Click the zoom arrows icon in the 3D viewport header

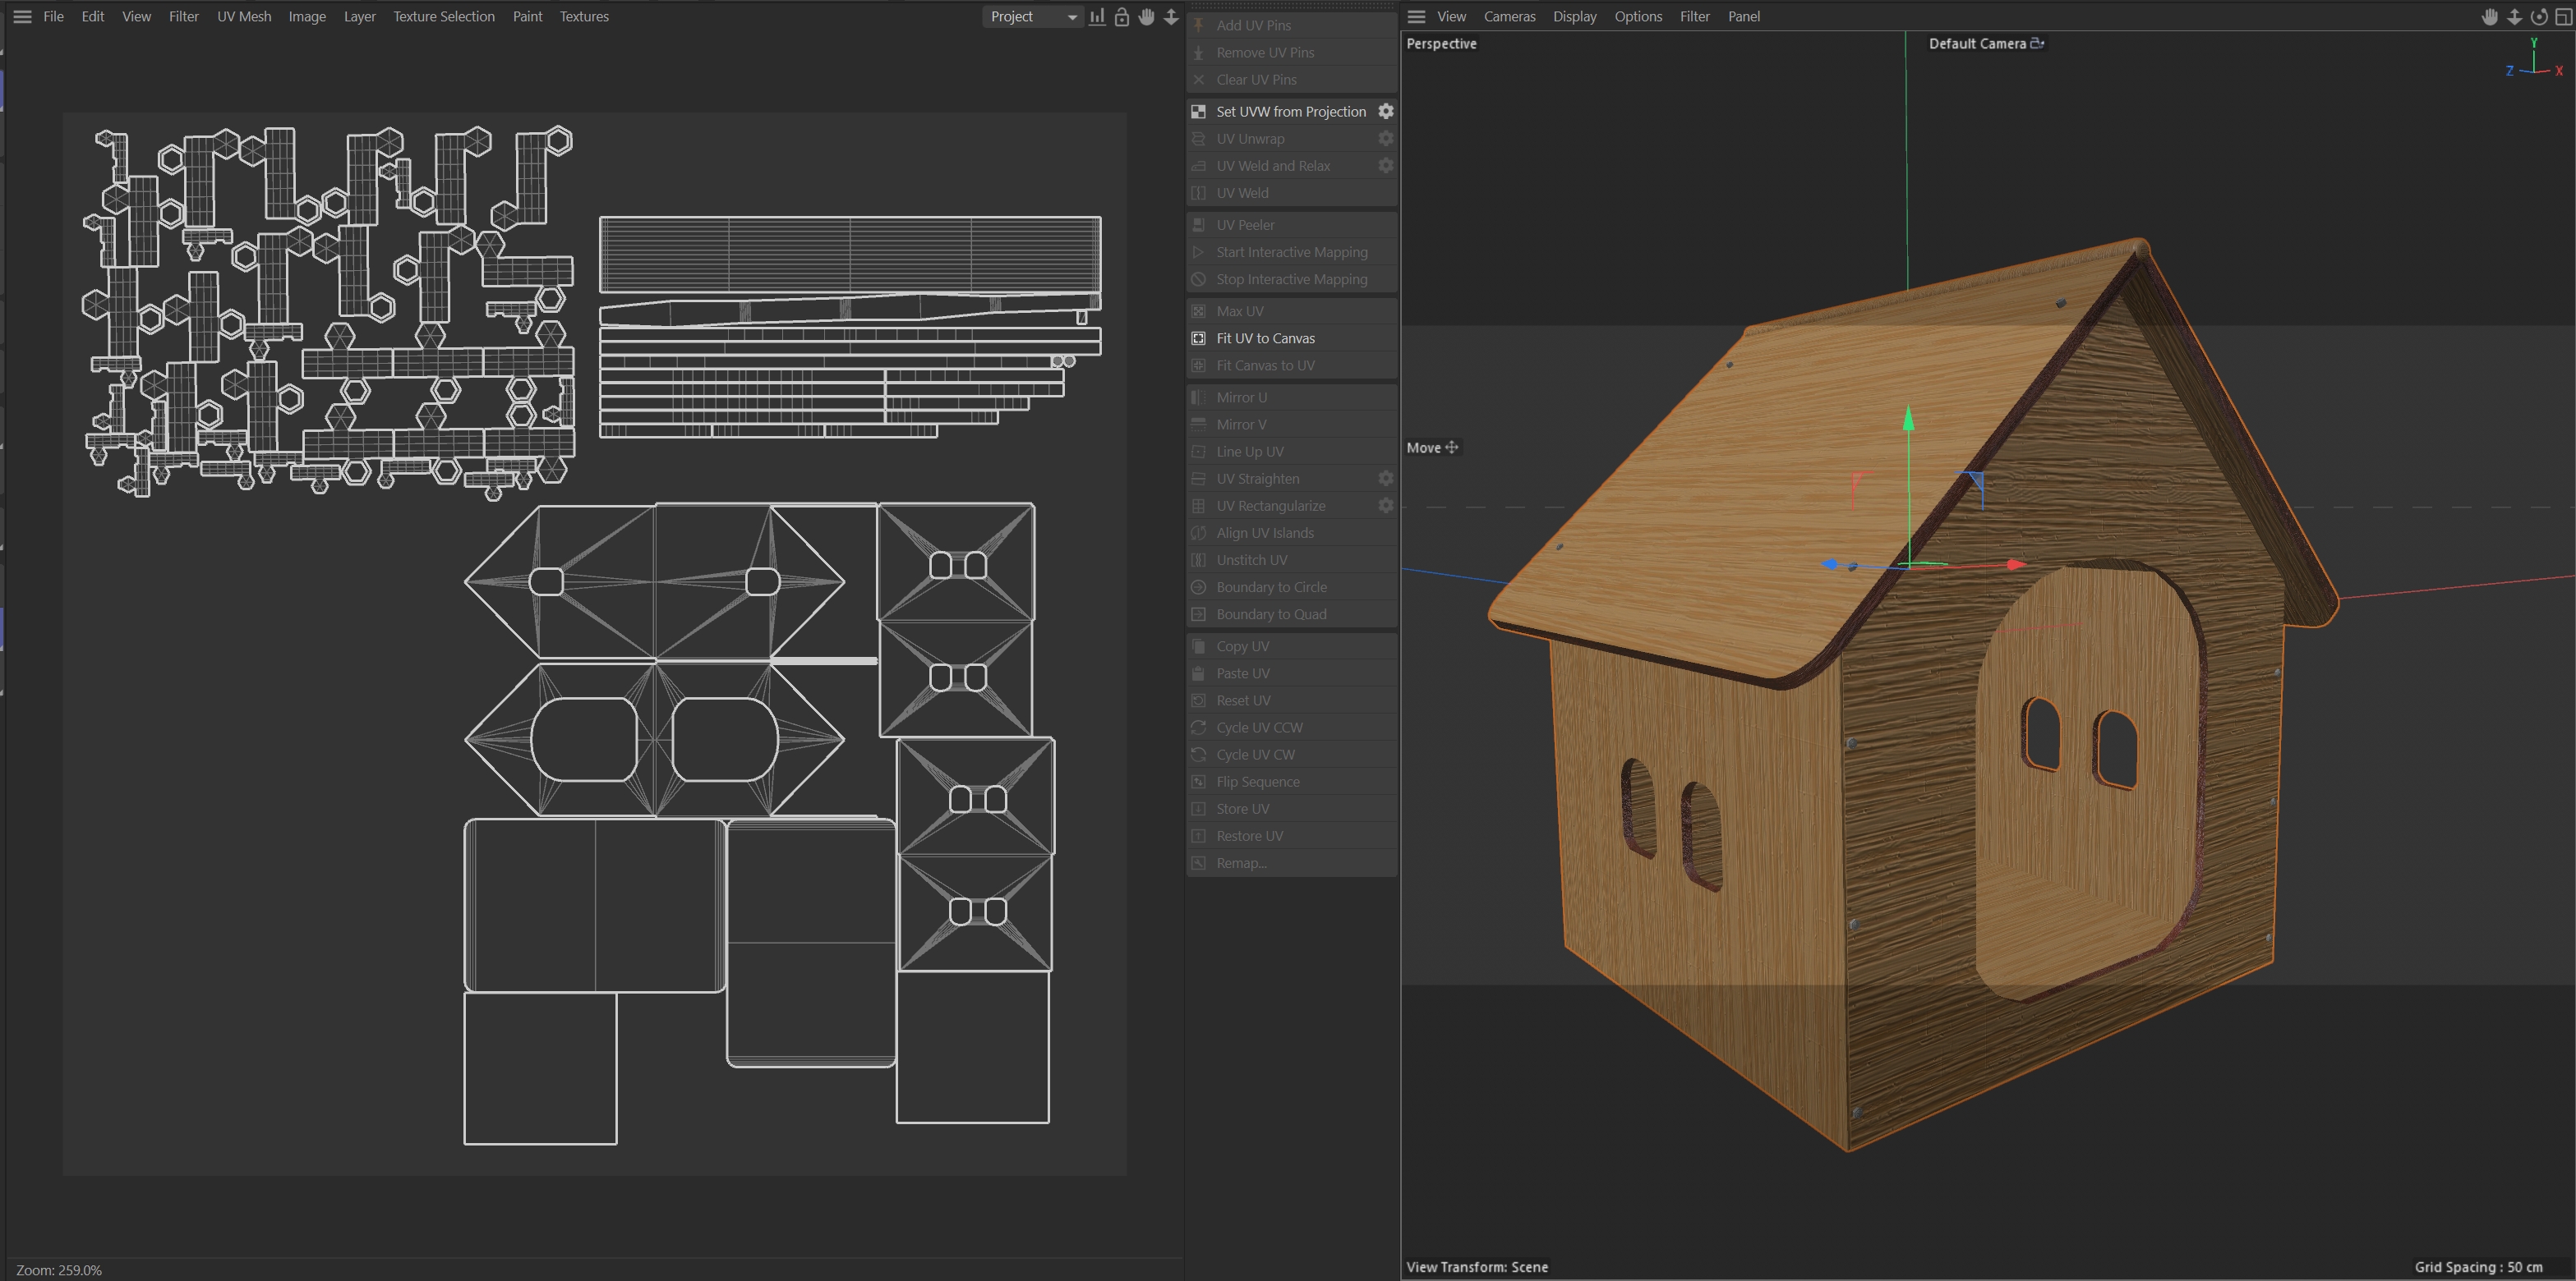tap(2514, 16)
